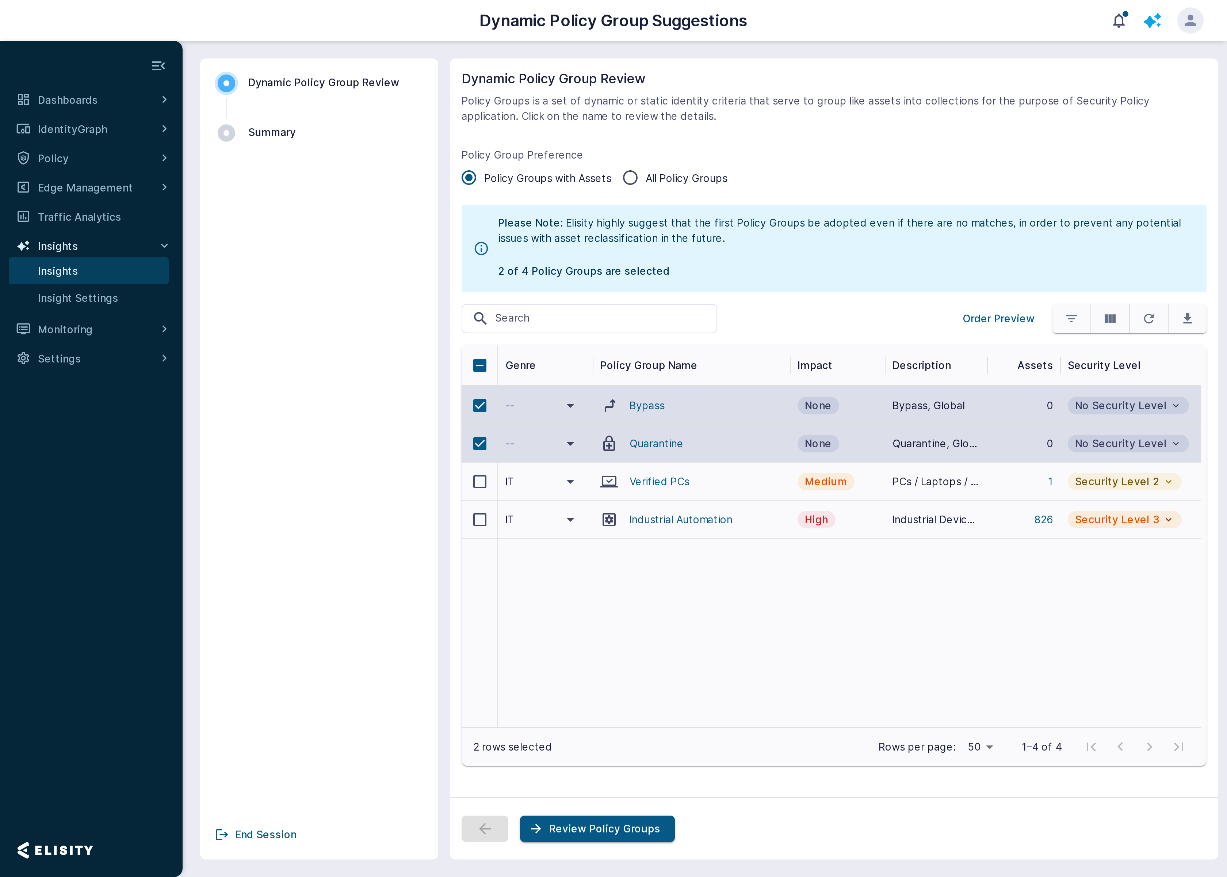Open Order Preview link

(x=998, y=319)
